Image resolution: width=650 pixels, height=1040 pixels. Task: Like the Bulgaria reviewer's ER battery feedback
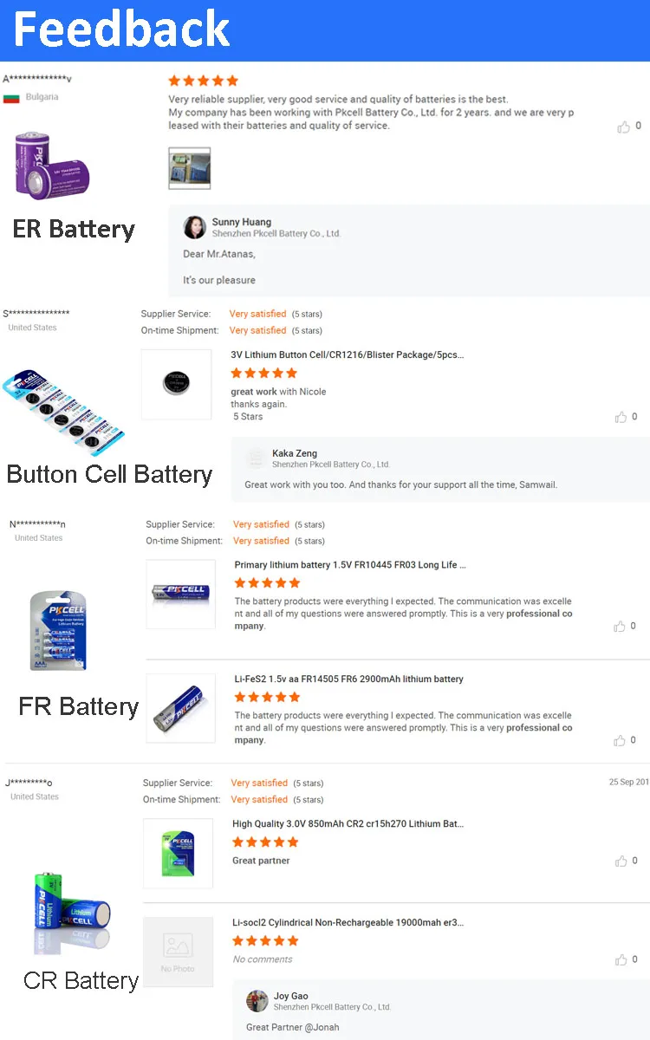coord(623,127)
